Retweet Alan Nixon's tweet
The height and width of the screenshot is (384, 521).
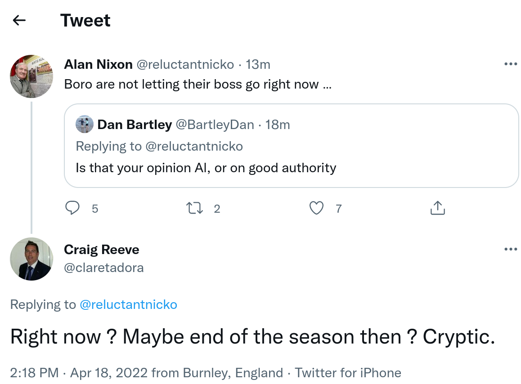click(194, 208)
